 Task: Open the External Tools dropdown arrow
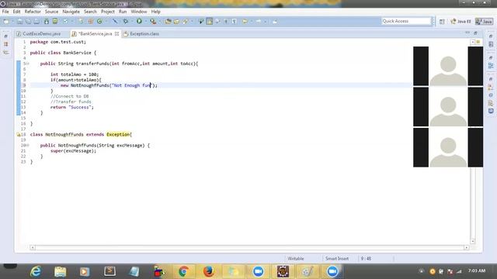[160, 22]
